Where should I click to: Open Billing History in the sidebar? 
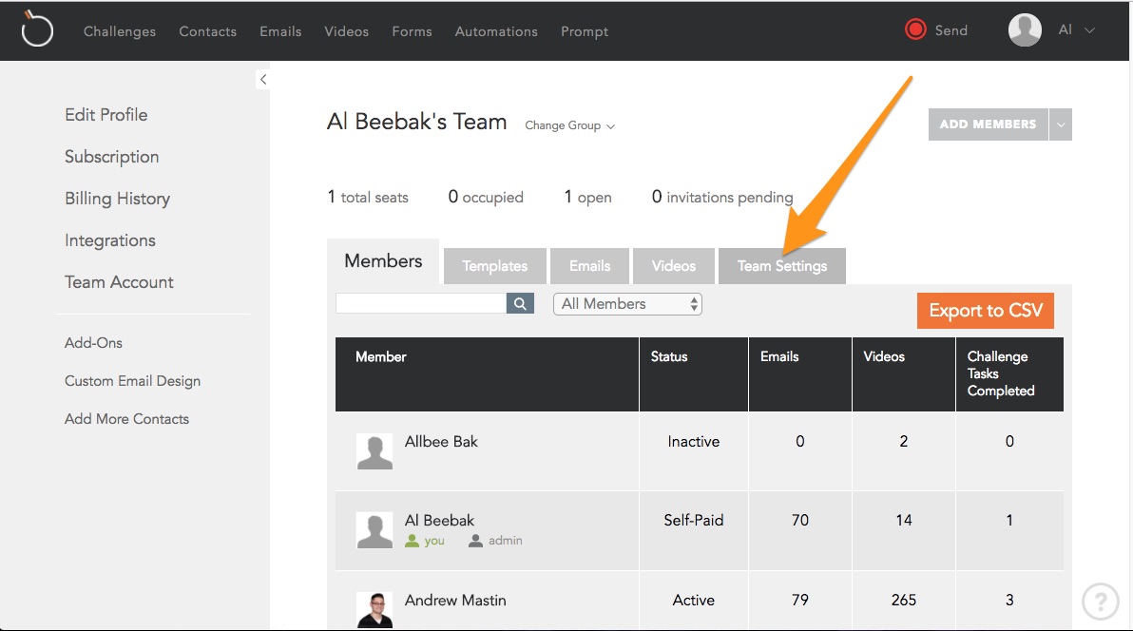coord(117,199)
